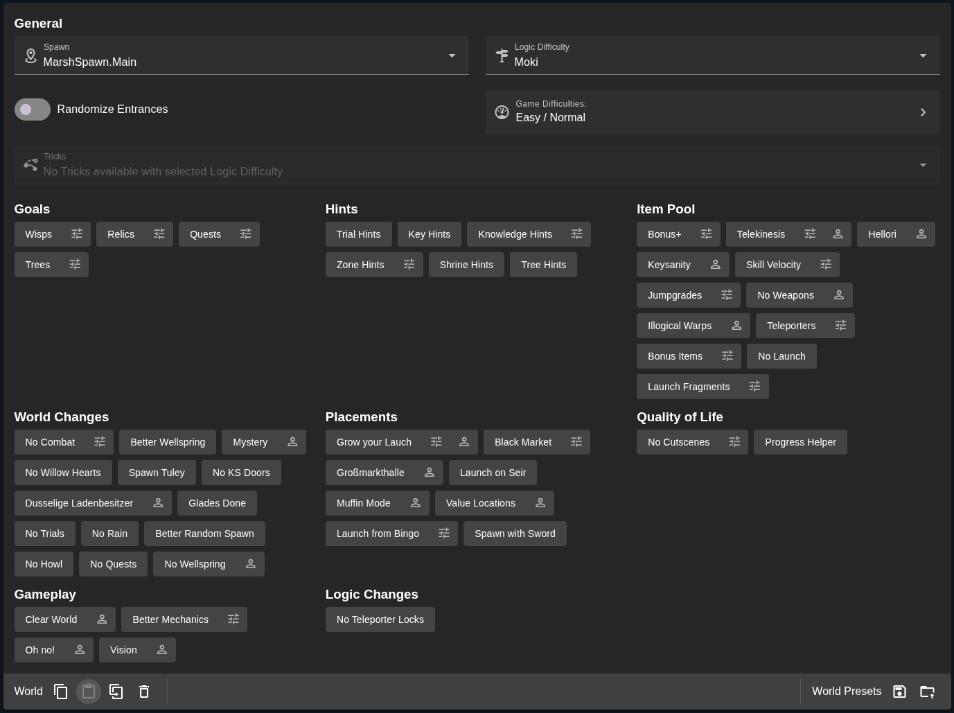Save world preset with floppy disk icon
Viewport: 954px width, 713px height.
pos(899,692)
